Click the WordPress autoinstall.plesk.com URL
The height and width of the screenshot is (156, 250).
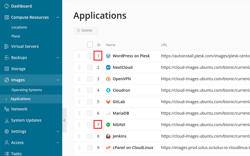pyautogui.click(x=206, y=56)
